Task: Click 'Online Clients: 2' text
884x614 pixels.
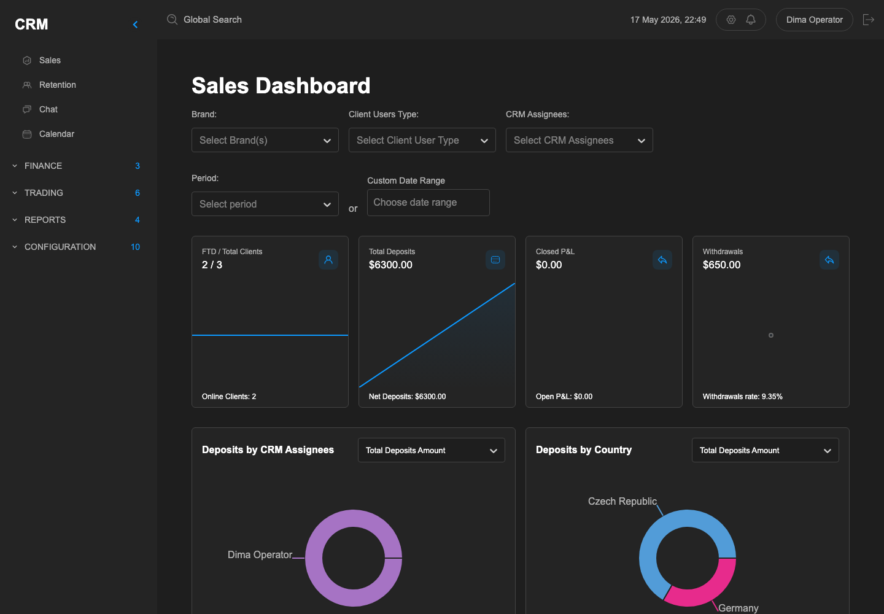Action: [x=229, y=397]
